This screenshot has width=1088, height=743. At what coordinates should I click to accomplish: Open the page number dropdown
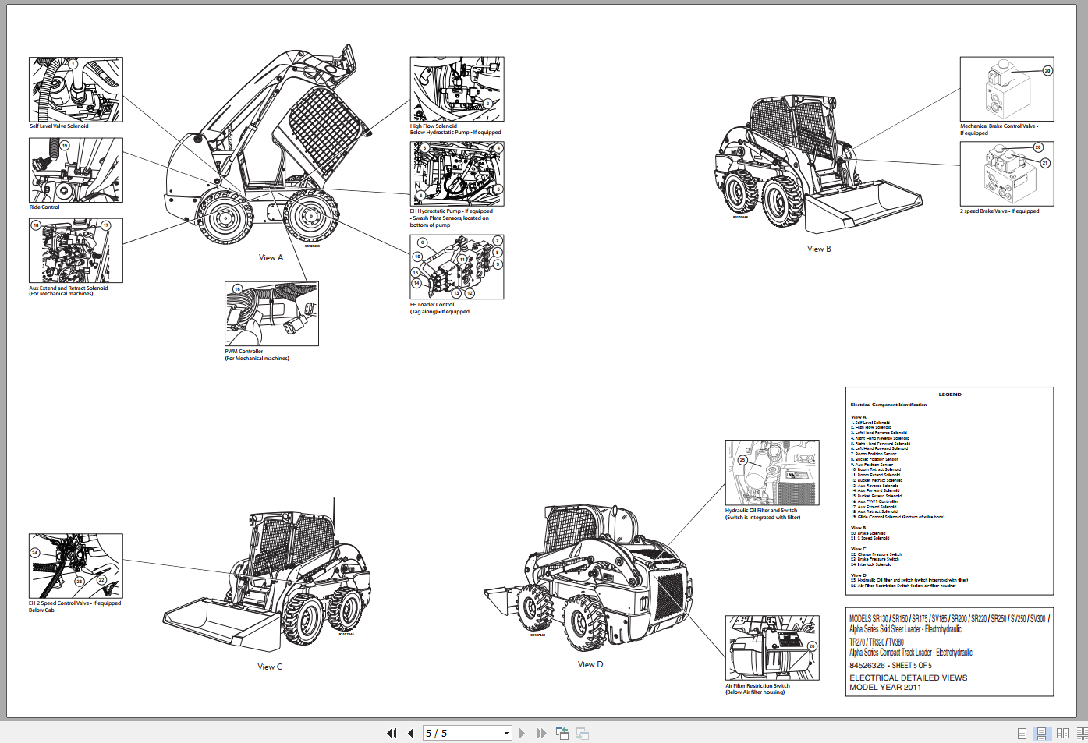506,733
